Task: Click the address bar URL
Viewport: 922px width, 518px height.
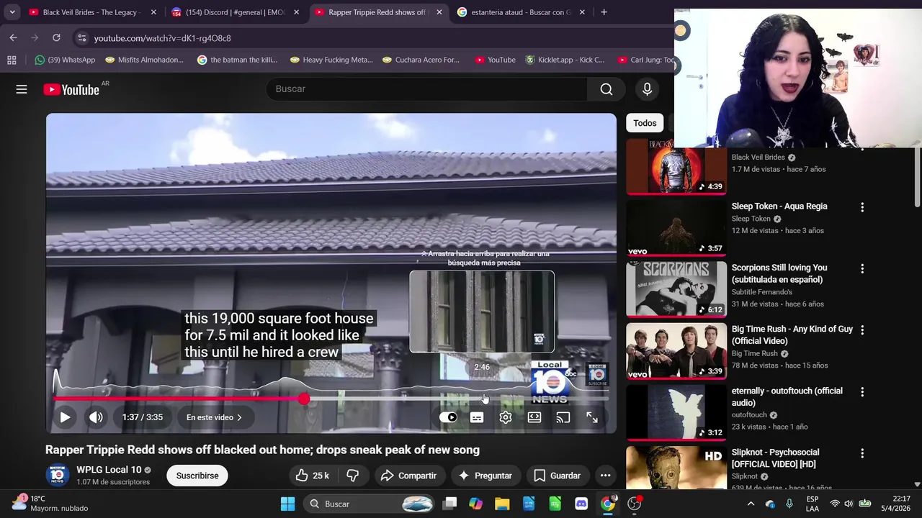Action: [162, 38]
